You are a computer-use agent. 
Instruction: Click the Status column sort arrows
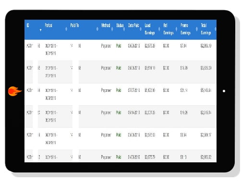click(x=124, y=29)
